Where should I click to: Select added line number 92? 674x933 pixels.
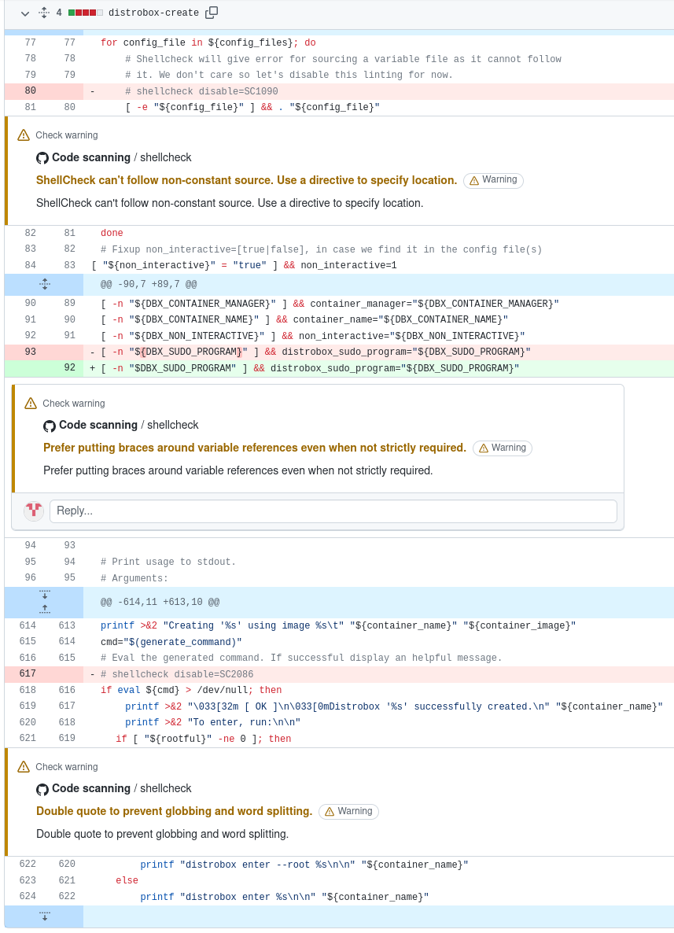(x=69, y=367)
